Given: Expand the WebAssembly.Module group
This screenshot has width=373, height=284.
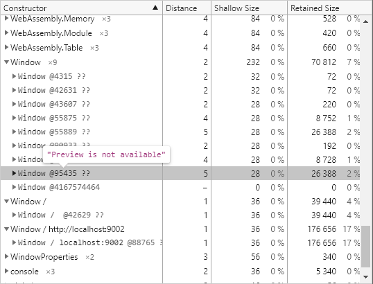Looking at the screenshot, I should click(7, 33).
